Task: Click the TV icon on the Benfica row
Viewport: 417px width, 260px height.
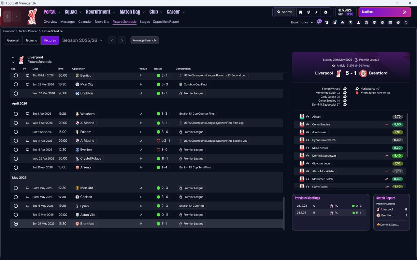Action: 28,75
